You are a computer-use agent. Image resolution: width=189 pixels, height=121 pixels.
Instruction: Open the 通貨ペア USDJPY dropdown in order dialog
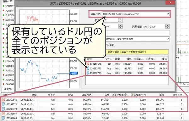(x=136, y=14)
